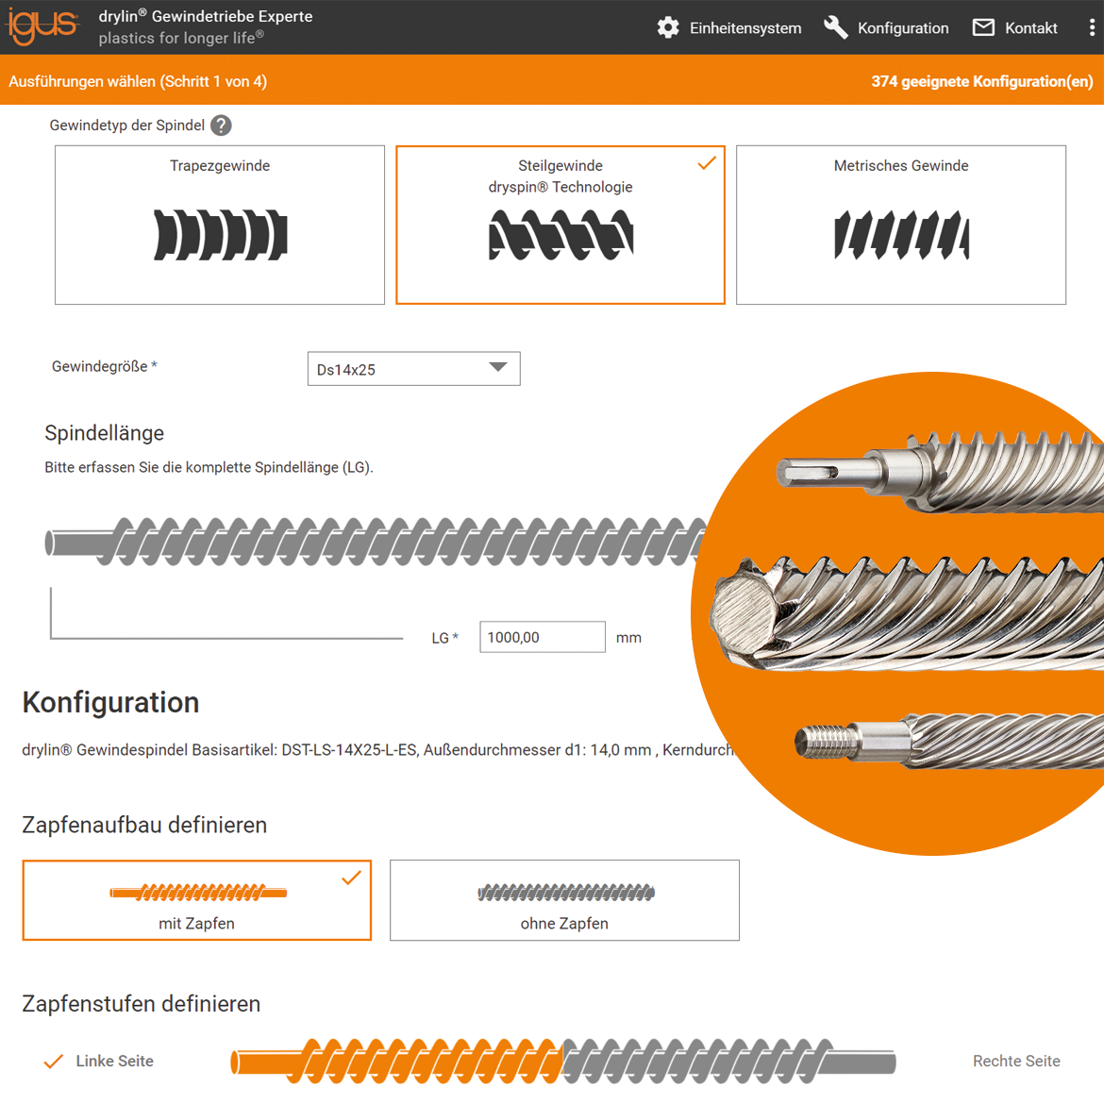Screen dimensions: 1104x1104
Task: Open Kontakt from the header
Action: 1030,28
